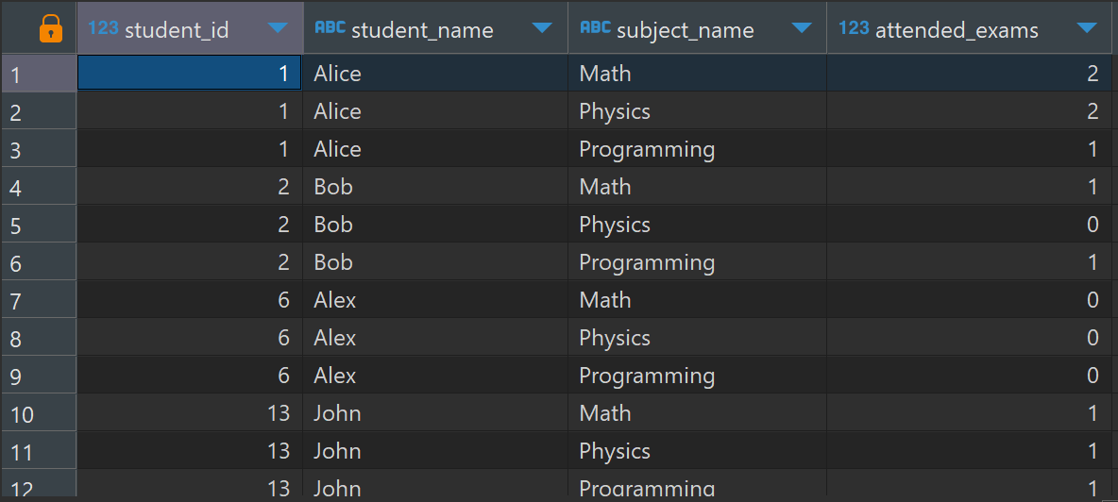Click ABC type icon of subject_name column
1118x502 pixels.
596,28
